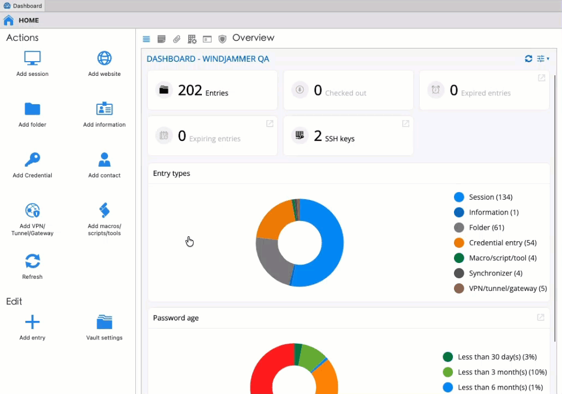
Task: Click the Add entry plus button
Action: tap(32, 322)
